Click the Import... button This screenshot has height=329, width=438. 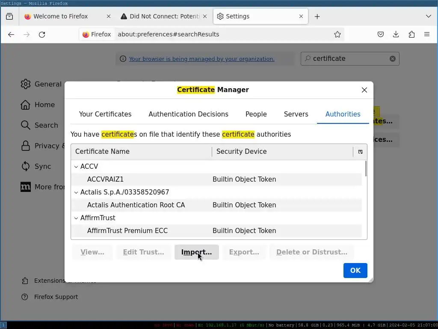(x=196, y=252)
